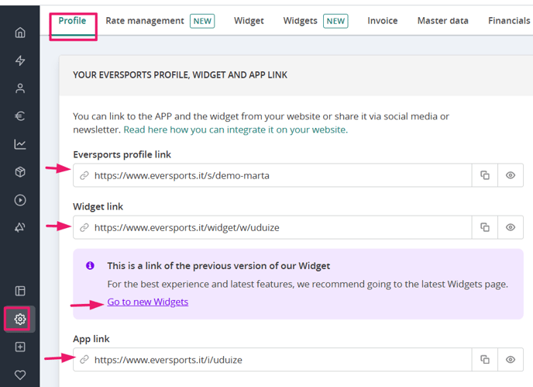The image size is (533, 387).
Task: Open the Master data tab
Action: (443, 21)
